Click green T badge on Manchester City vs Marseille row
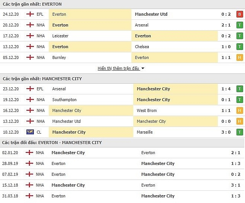 (239, 132)
